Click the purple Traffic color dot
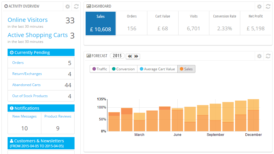The height and width of the screenshot is (154, 274). [94, 69]
